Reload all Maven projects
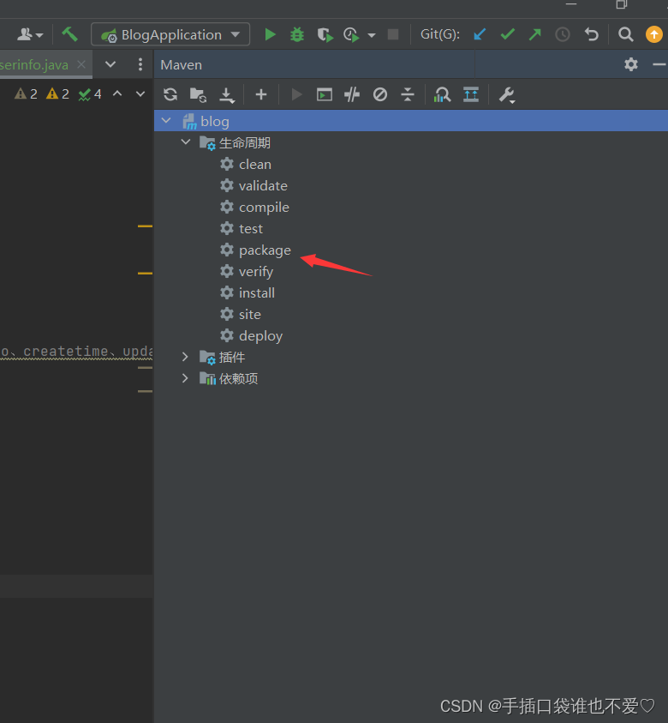Image resolution: width=668 pixels, height=723 pixels. 170,94
